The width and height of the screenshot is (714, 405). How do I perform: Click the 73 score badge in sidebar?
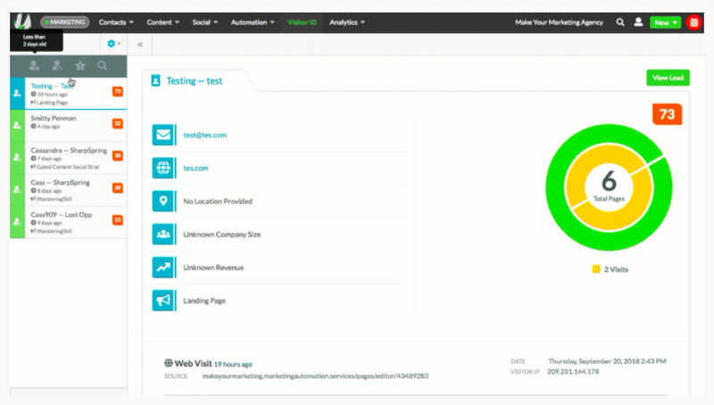point(118,92)
